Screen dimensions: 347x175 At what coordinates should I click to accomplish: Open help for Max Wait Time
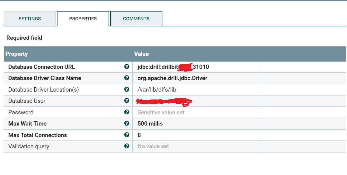point(127,123)
